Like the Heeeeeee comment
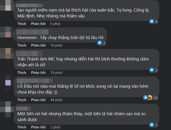Image resolution: width=171 pixels, height=130 pixels. click(22, 45)
